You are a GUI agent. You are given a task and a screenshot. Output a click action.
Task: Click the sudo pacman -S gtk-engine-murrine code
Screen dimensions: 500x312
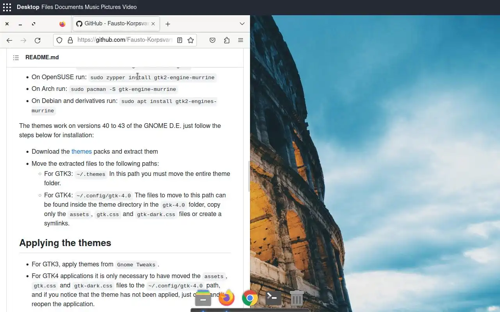pos(123,89)
